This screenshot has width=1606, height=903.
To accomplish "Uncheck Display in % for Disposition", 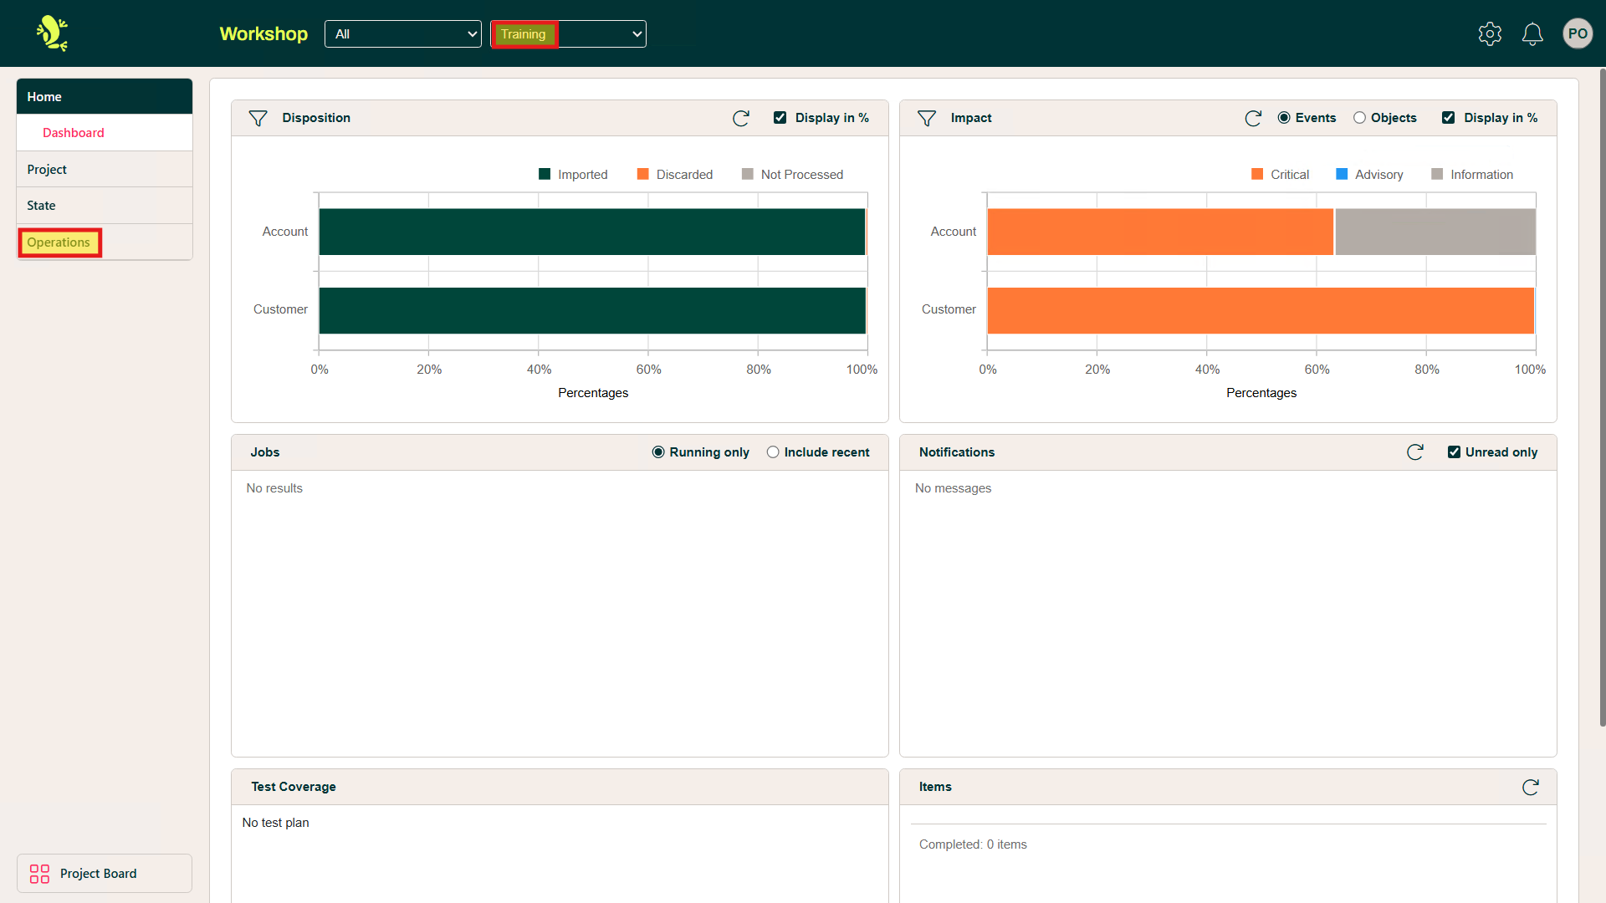I will pos(780,118).
